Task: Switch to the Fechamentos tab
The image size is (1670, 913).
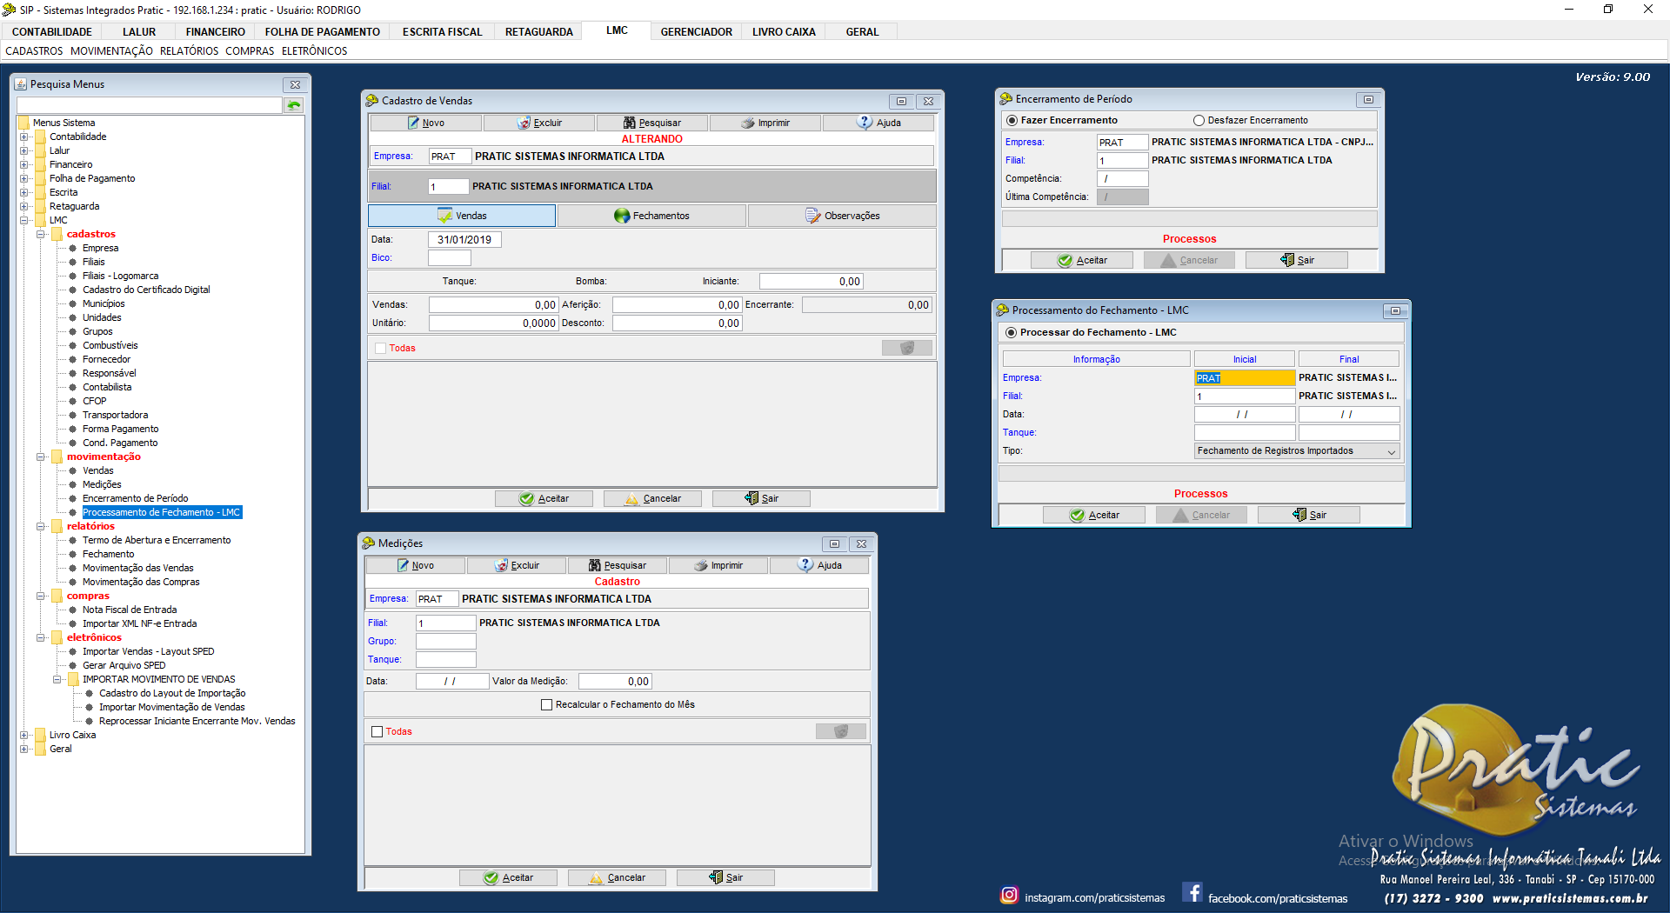Action: pyautogui.click(x=651, y=216)
